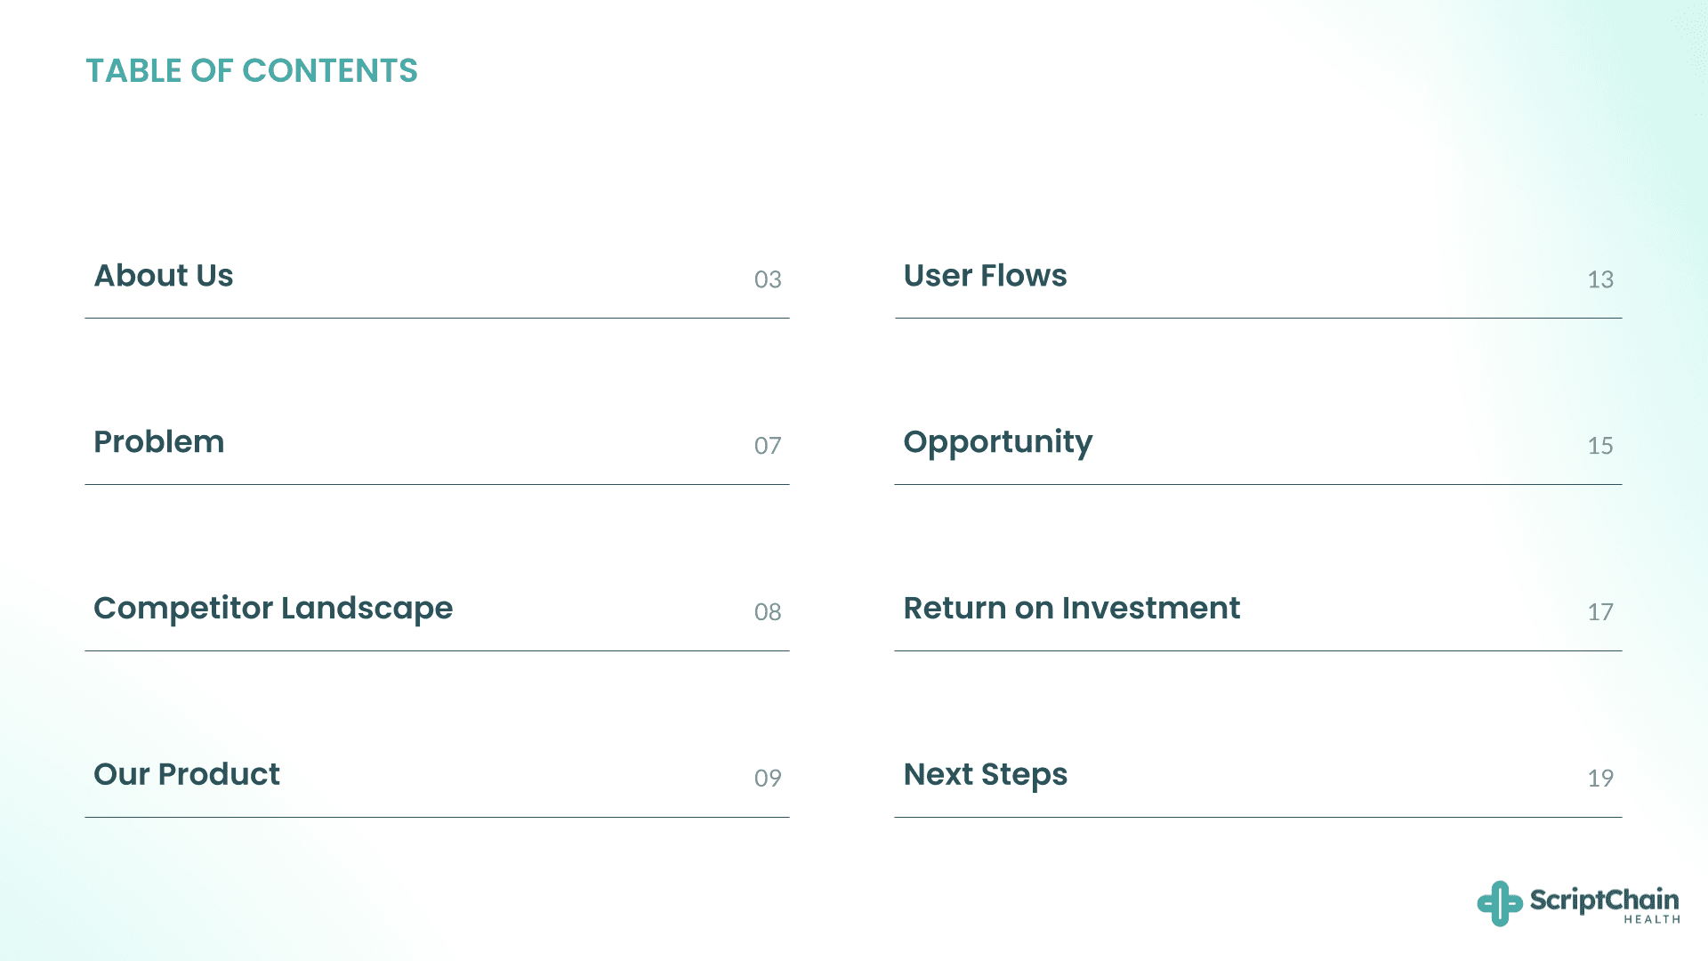The height and width of the screenshot is (961, 1708).
Task: Click page number 07
Action: pyautogui.click(x=768, y=446)
